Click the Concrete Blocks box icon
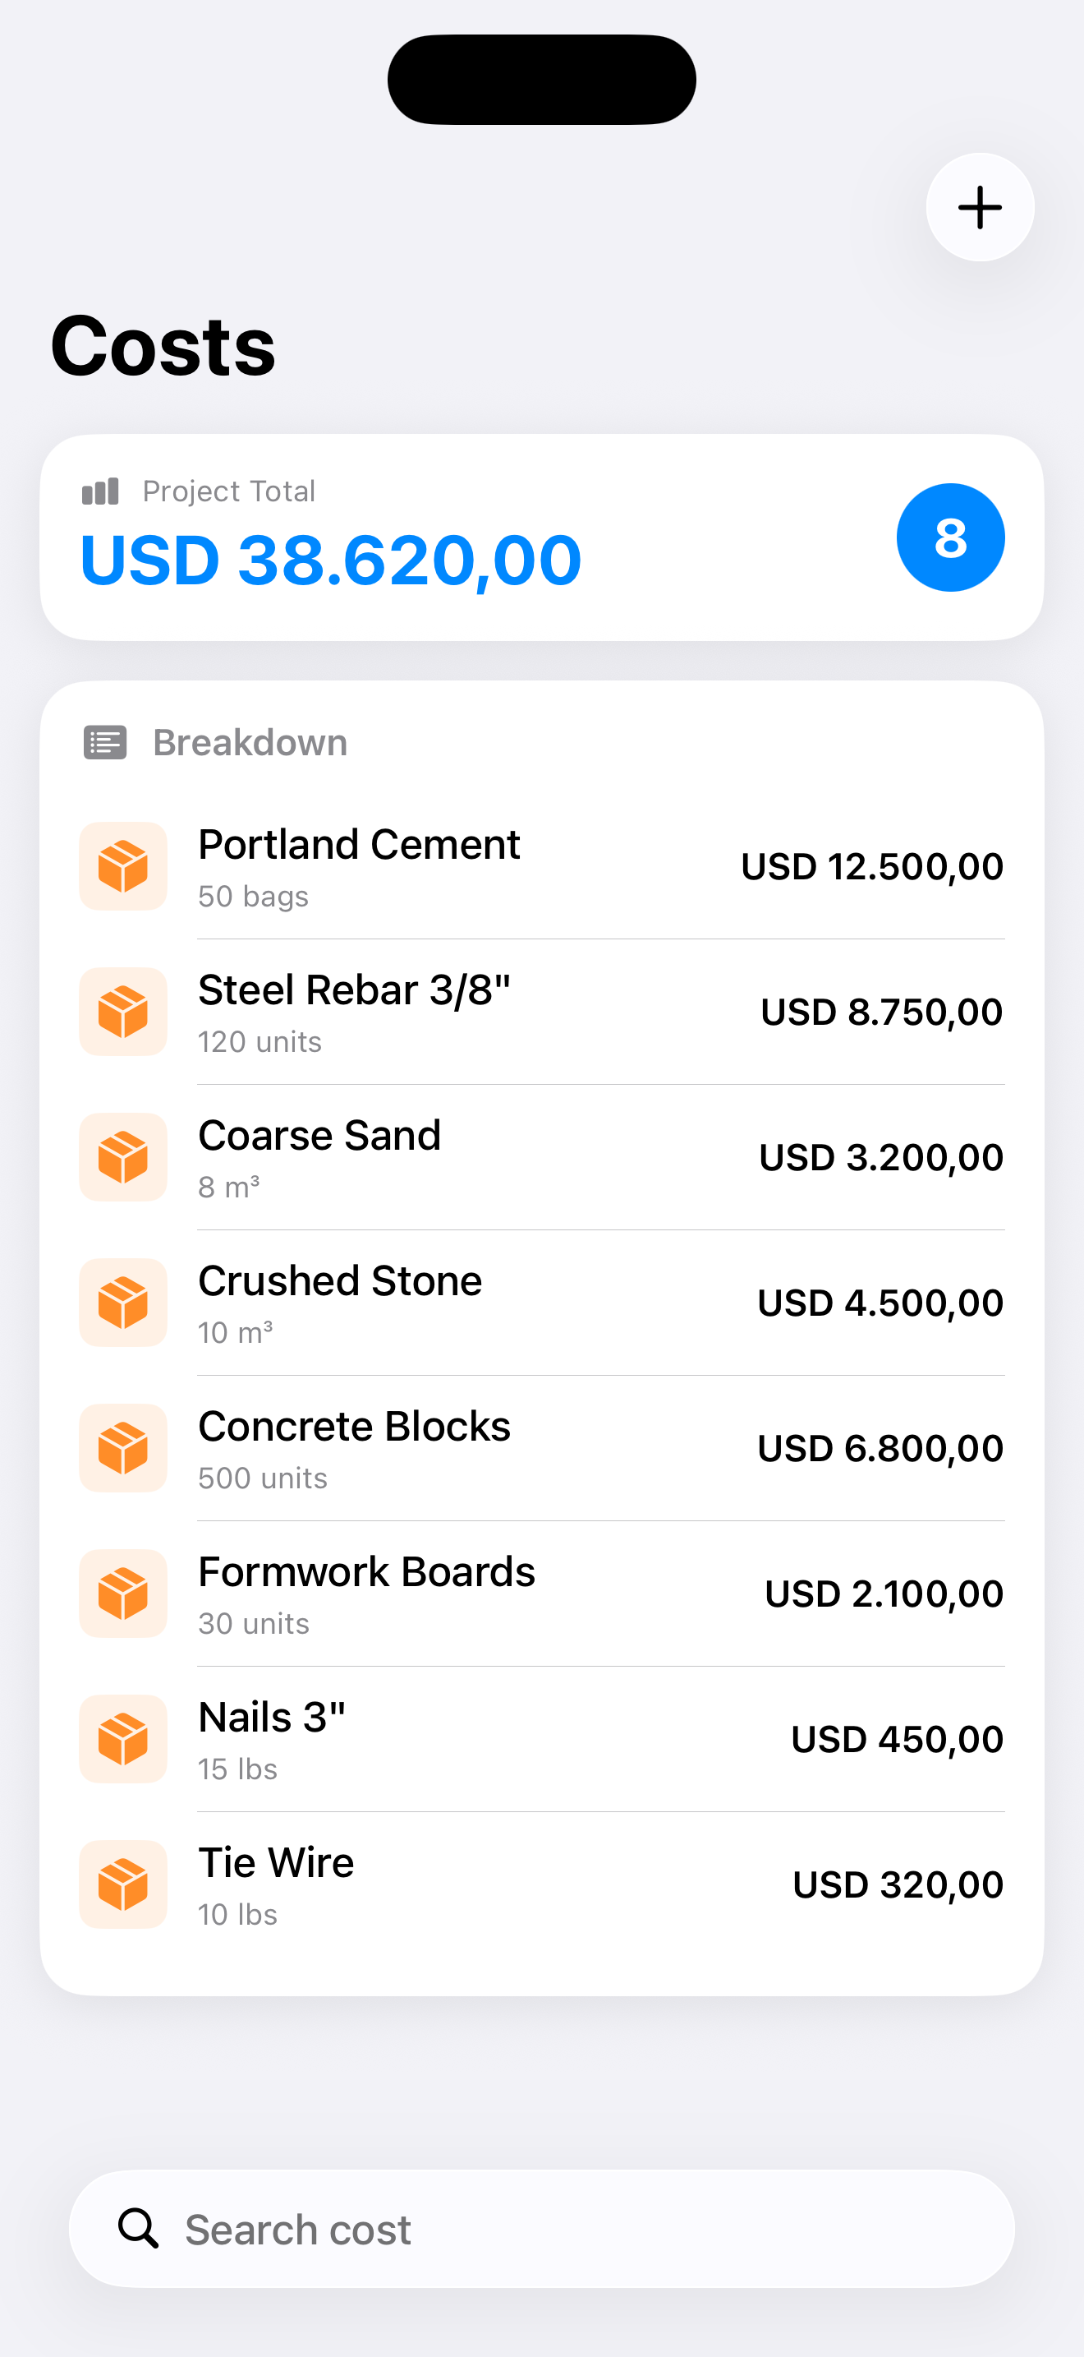Viewport: 1084px width, 2357px height. 123,1448
